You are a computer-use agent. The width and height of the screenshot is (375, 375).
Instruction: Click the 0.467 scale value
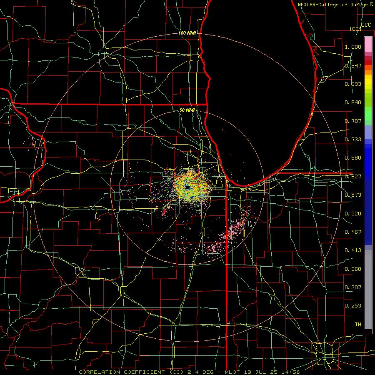pyautogui.click(x=353, y=232)
